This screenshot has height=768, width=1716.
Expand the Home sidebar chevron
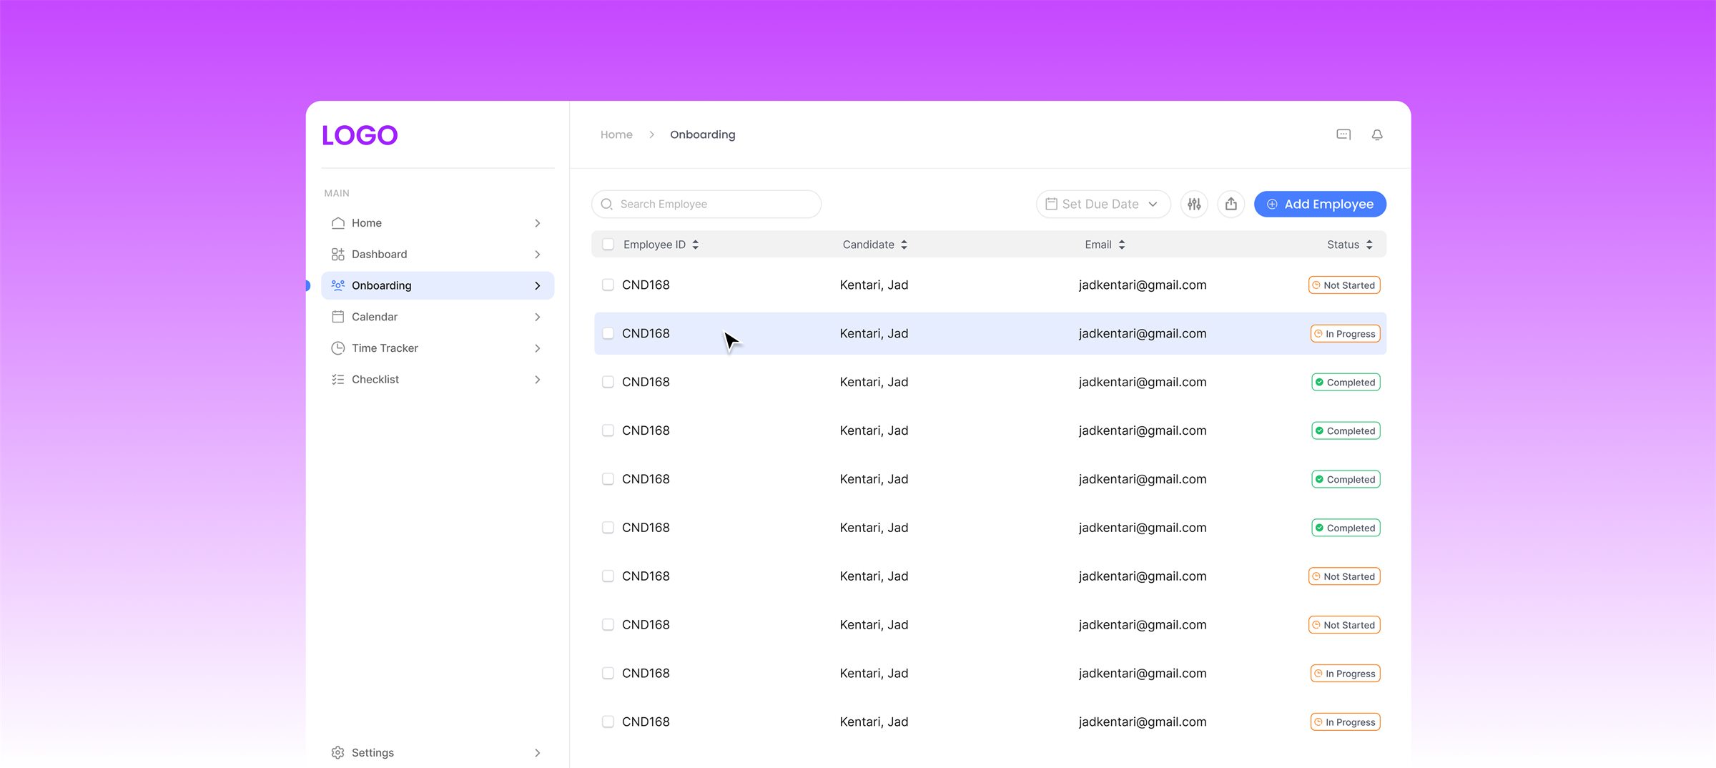click(538, 223)
